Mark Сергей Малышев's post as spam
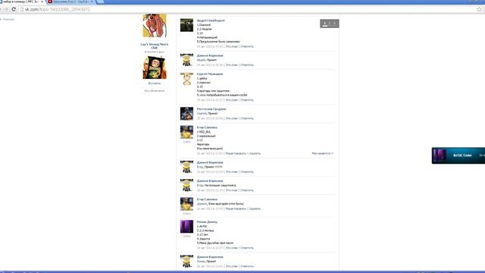The height and width of the screenshot is (273, 485). pos(232,100)
